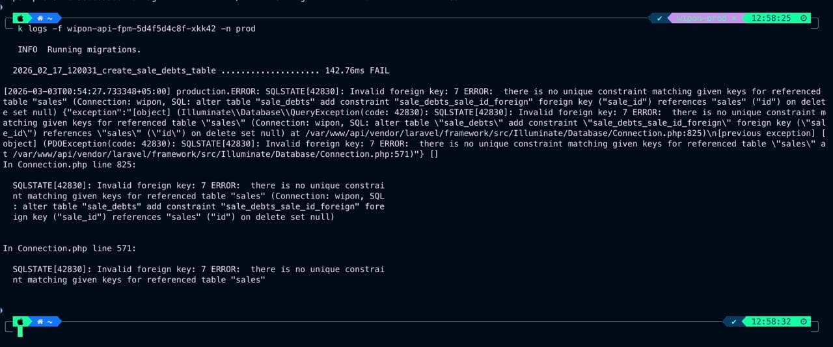Click the purple wipon-prod context segment
Image resolution: width=833 pixels, height=347 pixels.
tap(705, 18)
